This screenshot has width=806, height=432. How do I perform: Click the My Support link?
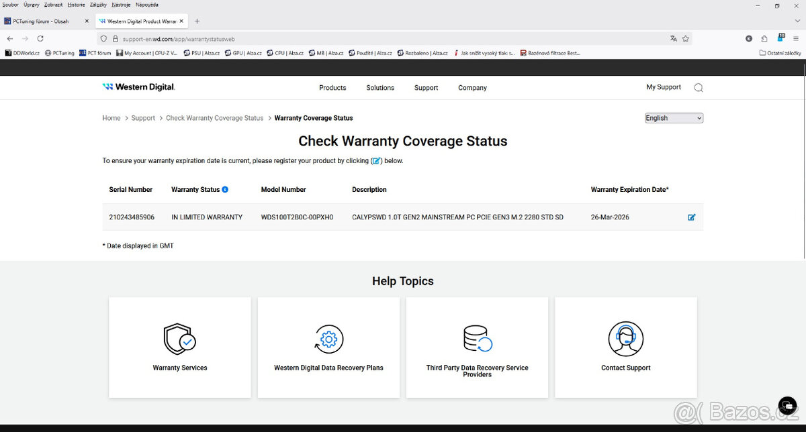663,87
